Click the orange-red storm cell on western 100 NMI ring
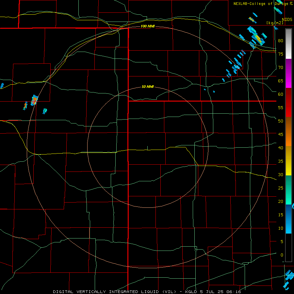Viewport: 294px width, 294px height. pos(34,101)
